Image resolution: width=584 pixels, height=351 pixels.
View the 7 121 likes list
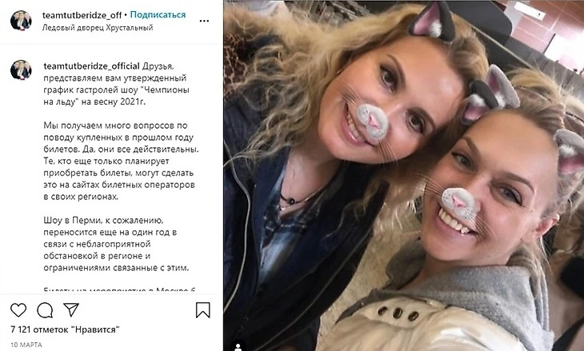(x=65, y=329)
